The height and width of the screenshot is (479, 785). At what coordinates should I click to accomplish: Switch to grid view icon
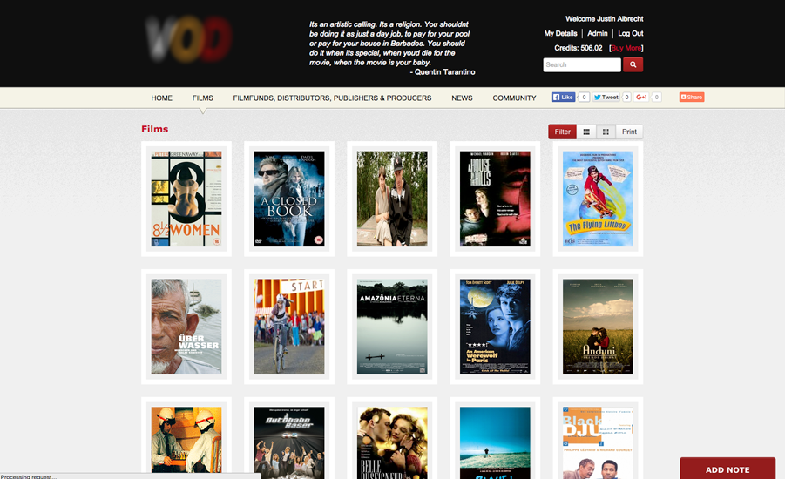click(606, 132)
